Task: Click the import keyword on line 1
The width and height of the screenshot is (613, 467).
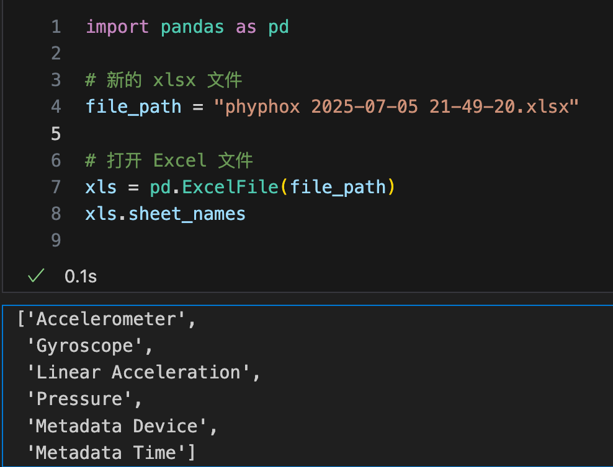Action: click(117, 27)
